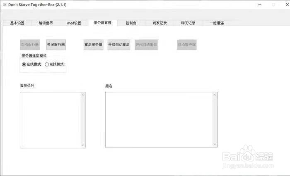The image size is (290, 176).
Task: Open the 聊天记录 tab
Action: (188, 23)
